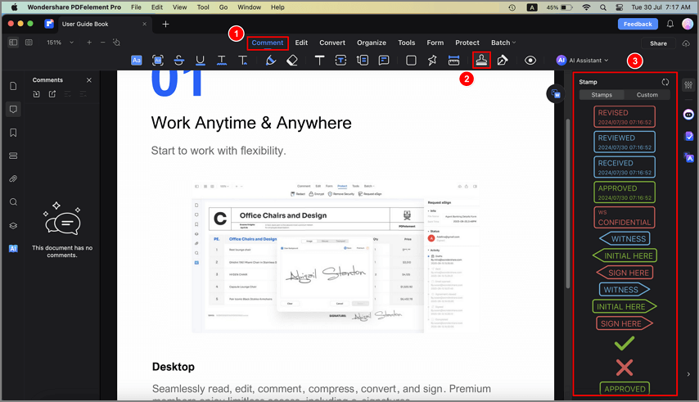Import comments in Comments panel

pos(37,94)
